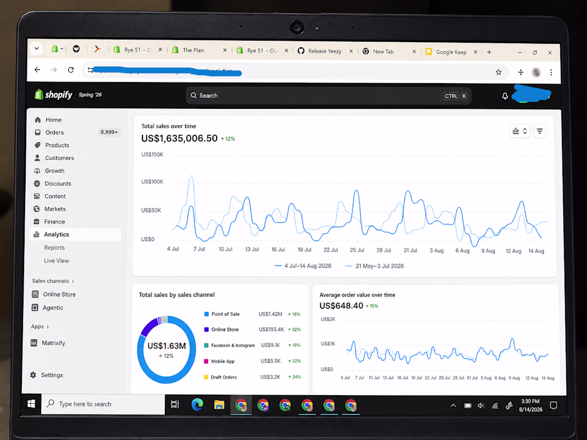Click the 9,999+ orders badge
This screenshot has height=440, width=587.
[x=109, y=132]
